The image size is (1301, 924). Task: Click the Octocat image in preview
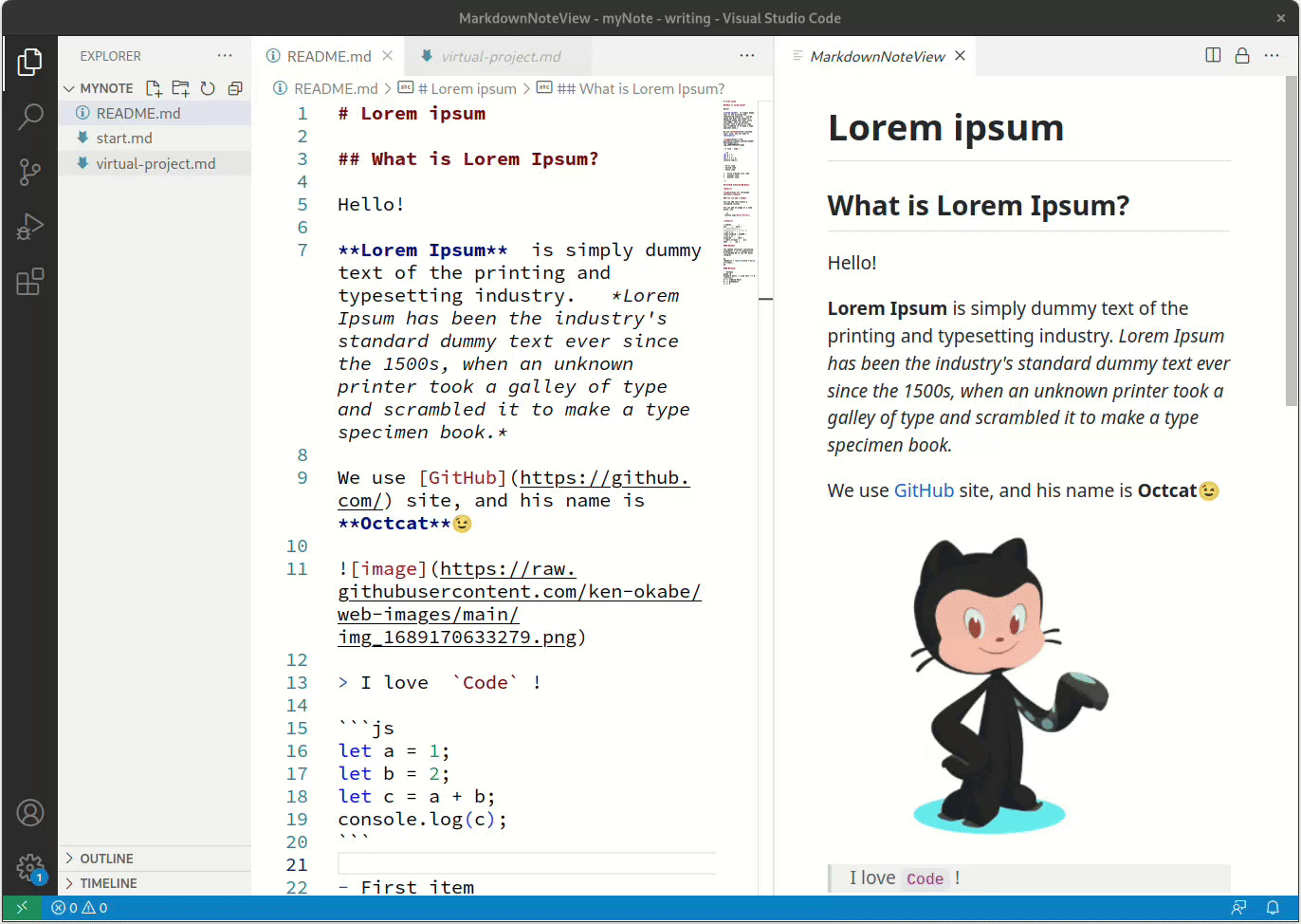[x=1010, y=686]
